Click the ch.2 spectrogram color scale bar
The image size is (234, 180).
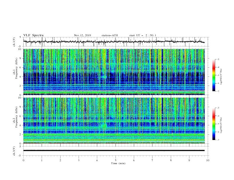point(214,124)
